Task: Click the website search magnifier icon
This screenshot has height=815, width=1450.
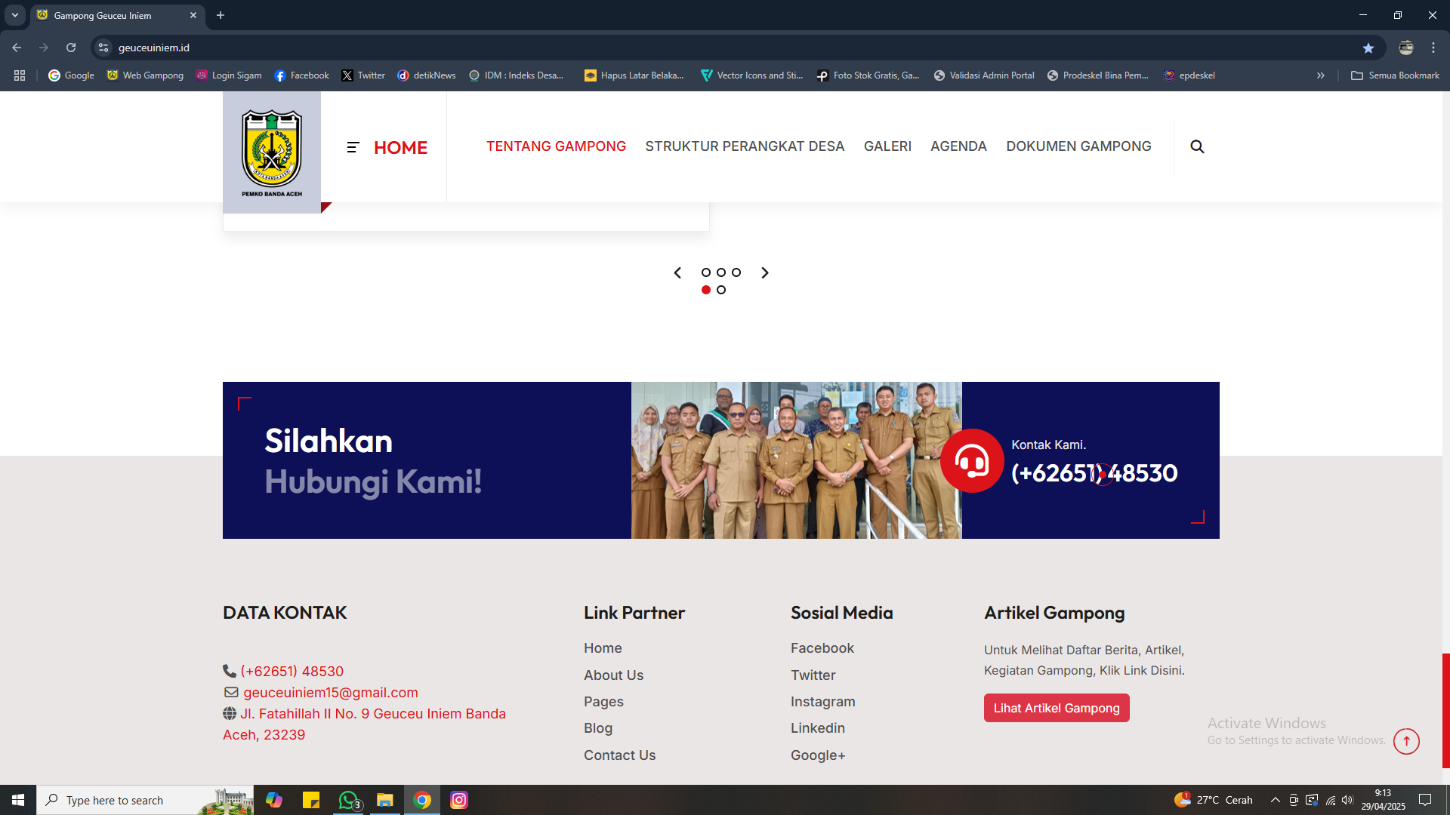Action: [x=1197, y=146]
